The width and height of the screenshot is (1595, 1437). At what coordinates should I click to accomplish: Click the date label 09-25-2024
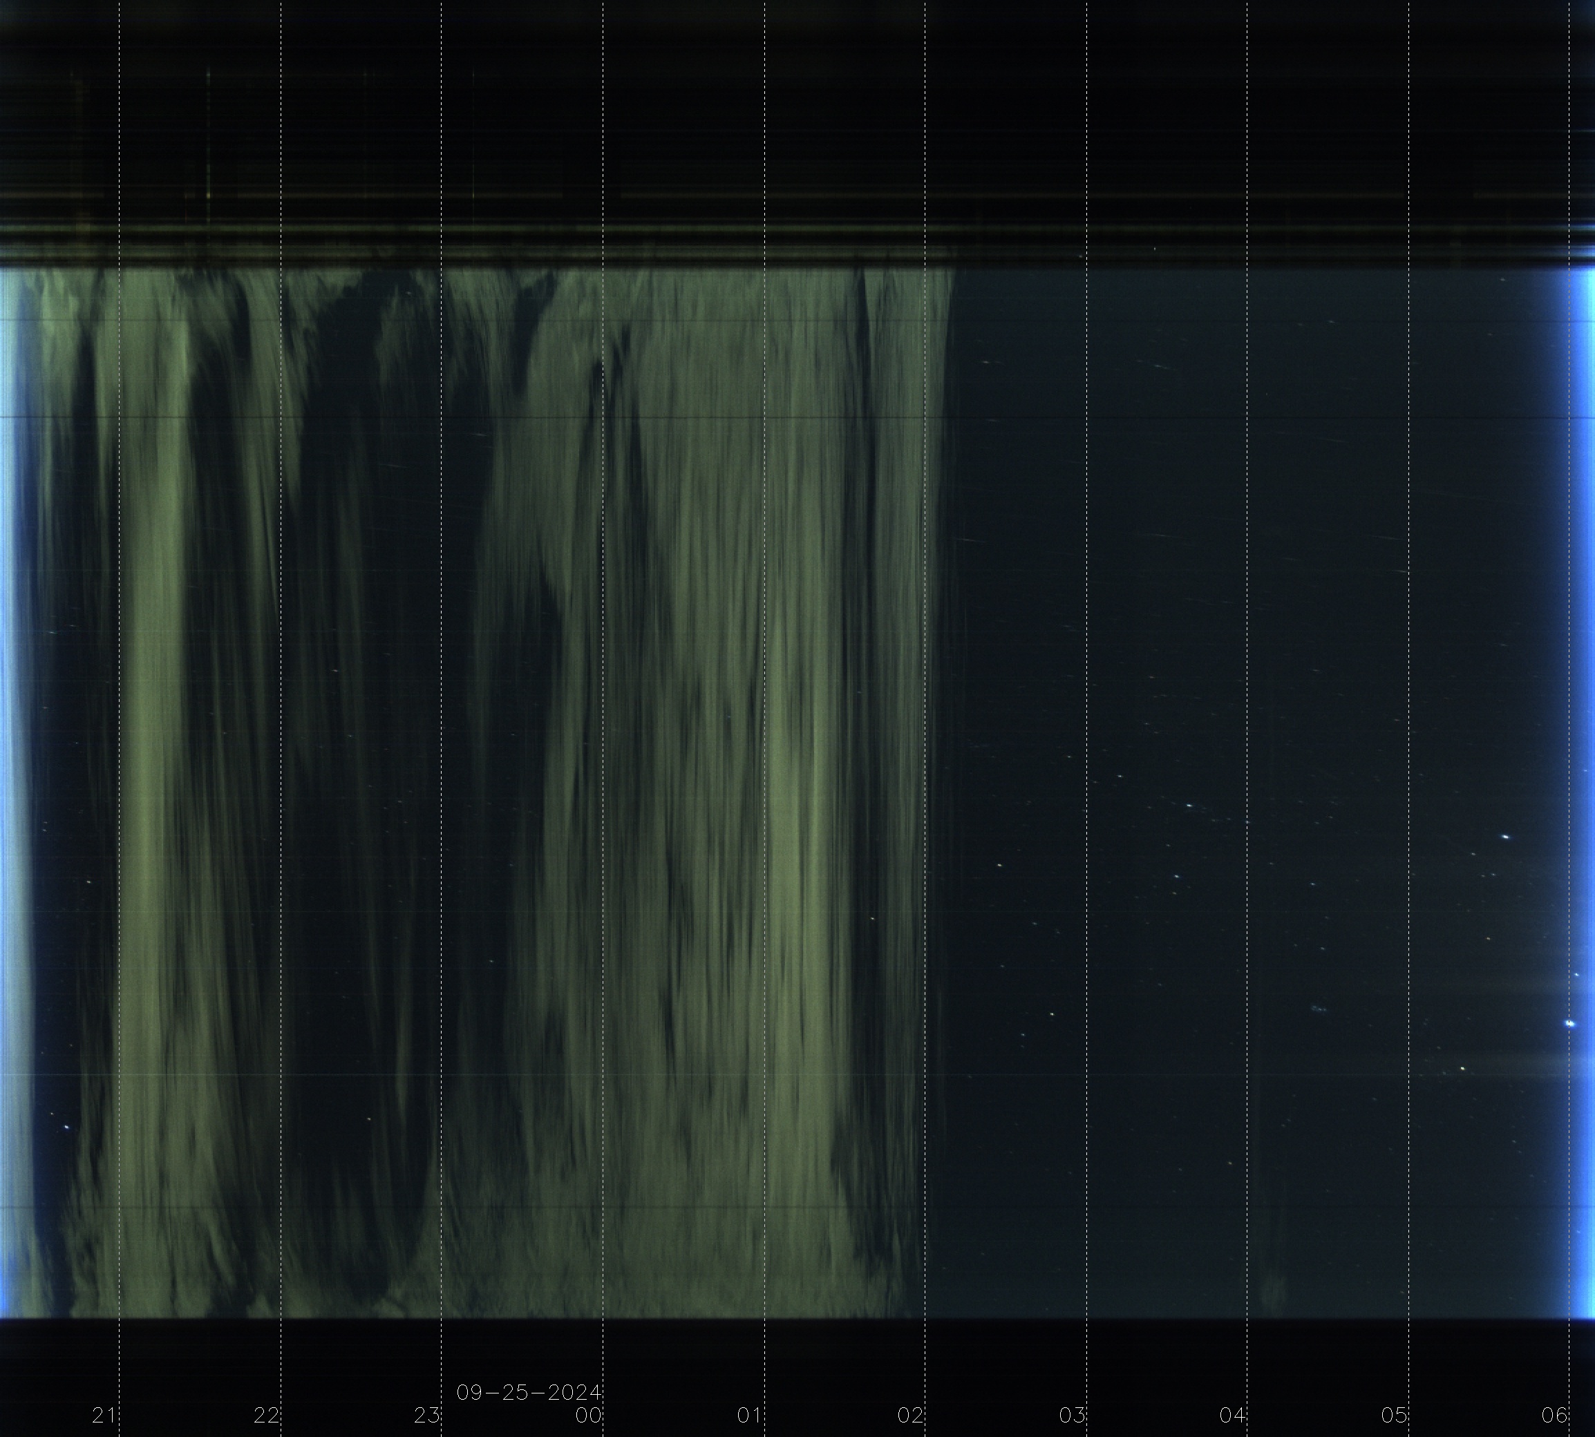point(529,1392)
